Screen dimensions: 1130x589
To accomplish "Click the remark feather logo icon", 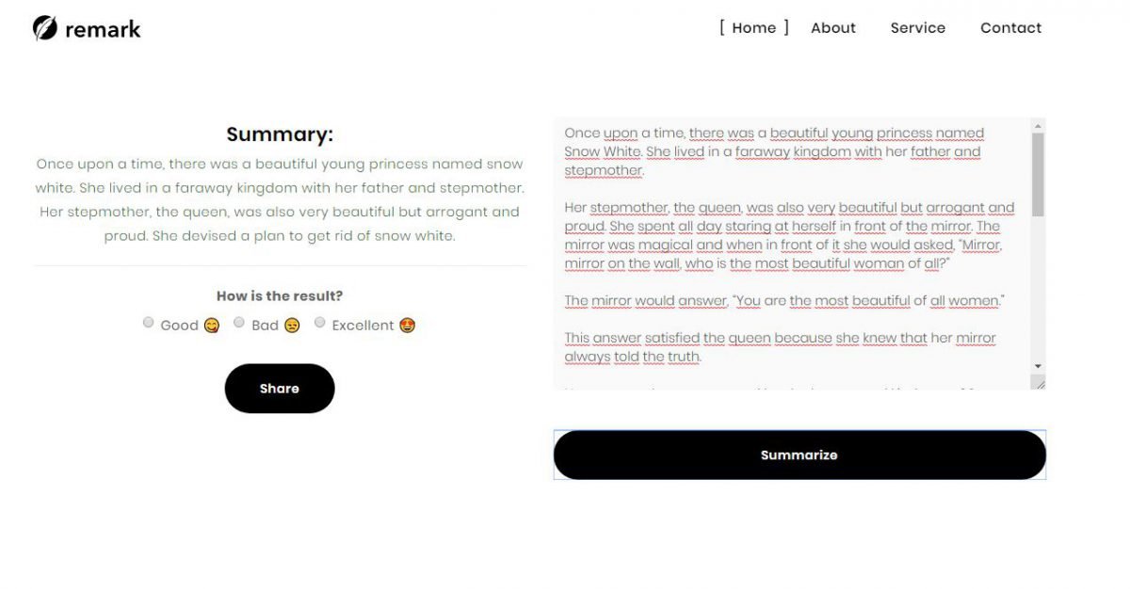I will pyautogui.click(x=45, y=28).
